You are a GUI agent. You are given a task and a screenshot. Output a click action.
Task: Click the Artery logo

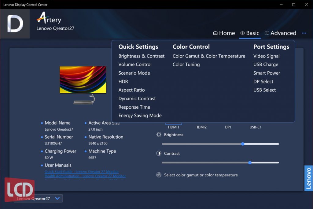[x=49, y=18]
